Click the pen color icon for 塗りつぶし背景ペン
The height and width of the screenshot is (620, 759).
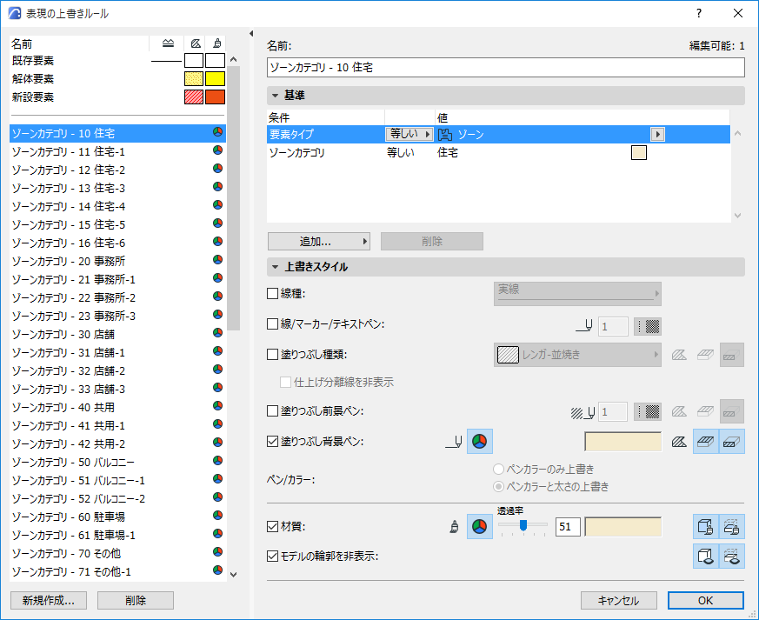pyautogui.click(x=479, y=442)
